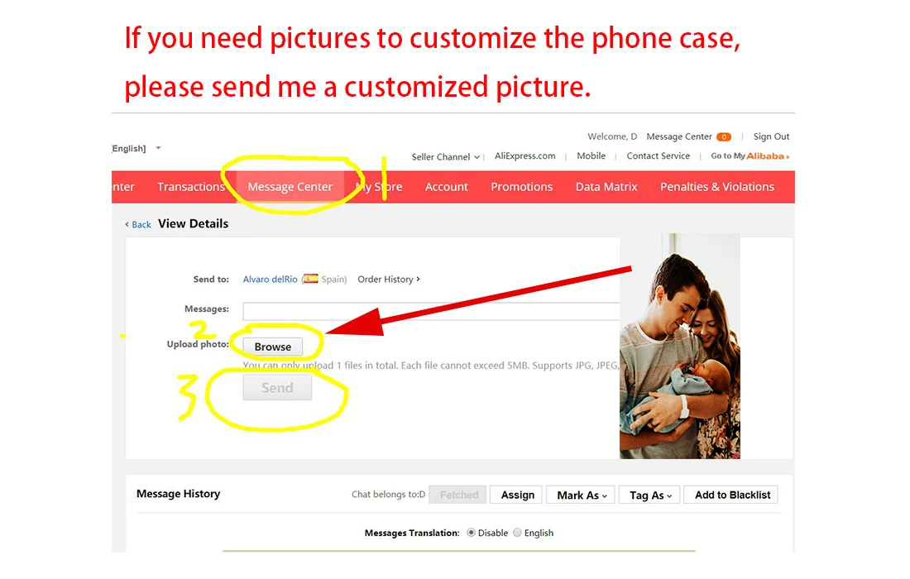Open the Contact Service link
Viewport: 910px width, 579px height.
click(x=659, y=156)
